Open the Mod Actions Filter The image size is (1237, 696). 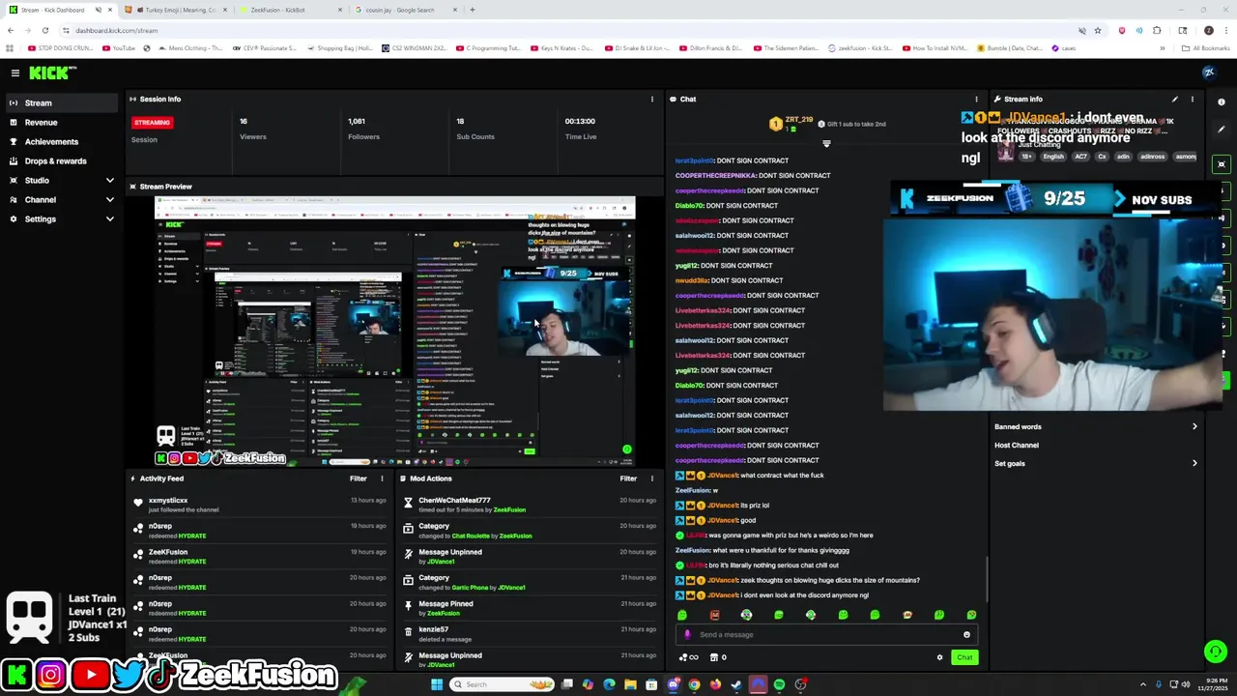pyautogui.click(x=628, y=478)
